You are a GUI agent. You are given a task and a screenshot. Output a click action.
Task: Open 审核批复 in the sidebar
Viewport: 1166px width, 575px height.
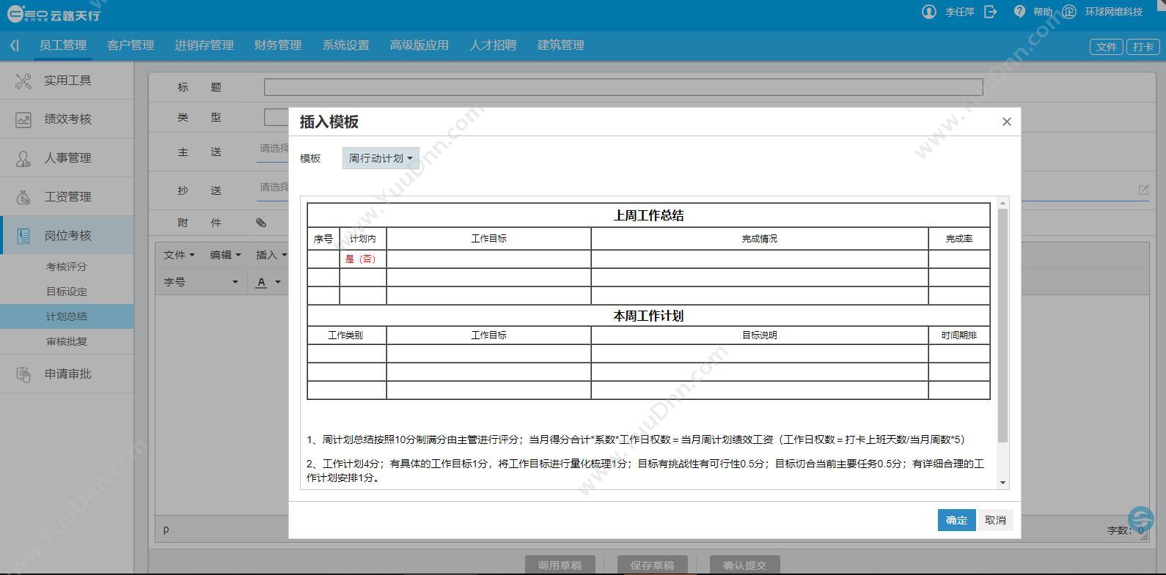click(x=67, y=341)
